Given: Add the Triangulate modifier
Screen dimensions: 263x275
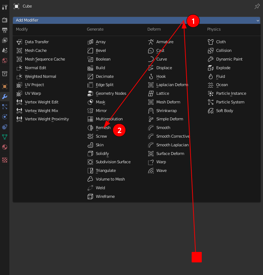Looking at the screenshot, I should (x=102, y=170).
